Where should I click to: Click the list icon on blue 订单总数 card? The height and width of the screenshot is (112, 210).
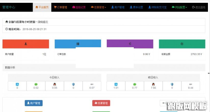[78, 44]
